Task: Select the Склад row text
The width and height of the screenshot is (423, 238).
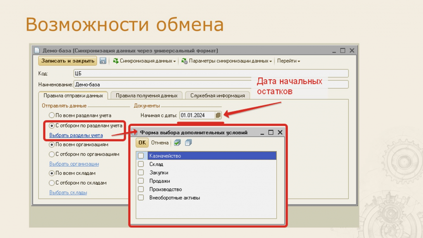Action: [156, 164]
